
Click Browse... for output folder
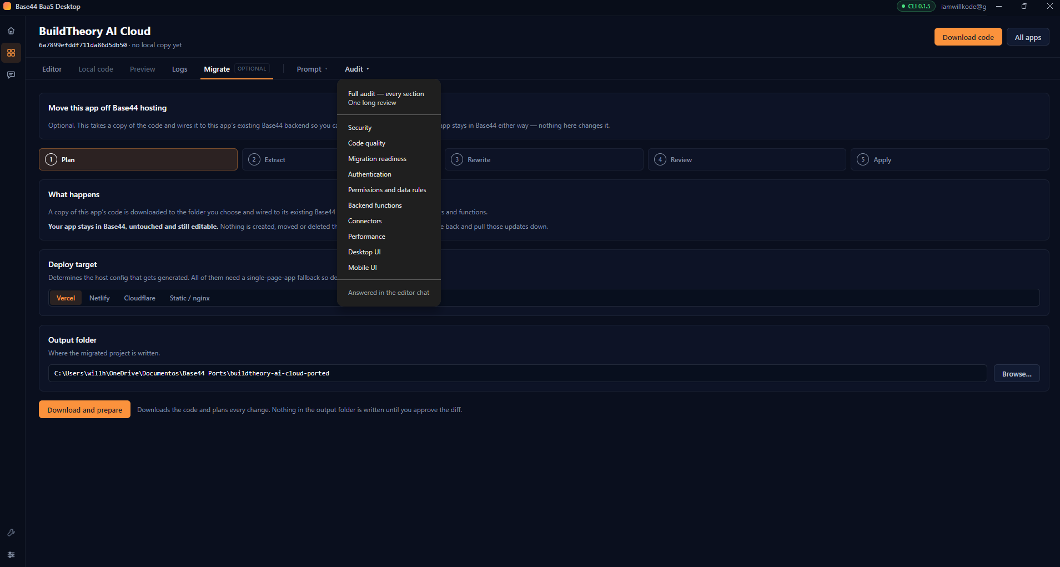point(1017,374)
